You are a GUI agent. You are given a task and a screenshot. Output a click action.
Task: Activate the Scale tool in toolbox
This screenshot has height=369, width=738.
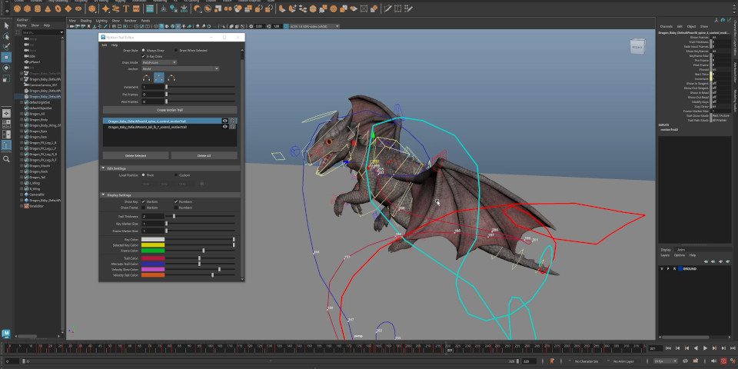click(x=6, y=78)
